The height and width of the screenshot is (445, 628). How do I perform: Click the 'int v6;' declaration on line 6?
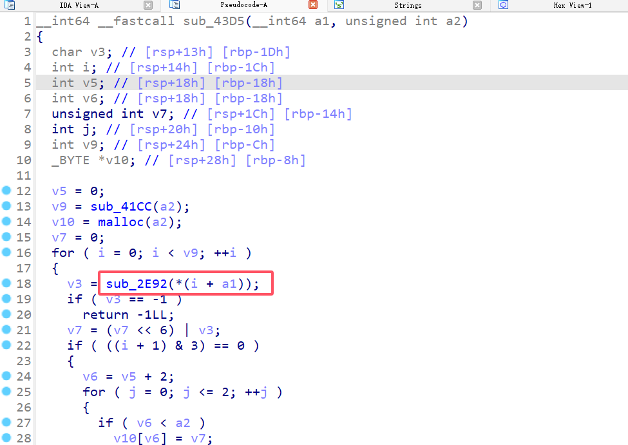coord(78,98)
